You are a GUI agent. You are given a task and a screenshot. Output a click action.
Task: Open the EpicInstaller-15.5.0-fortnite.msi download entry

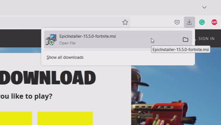pyautogui.click(x=118, y=39)
